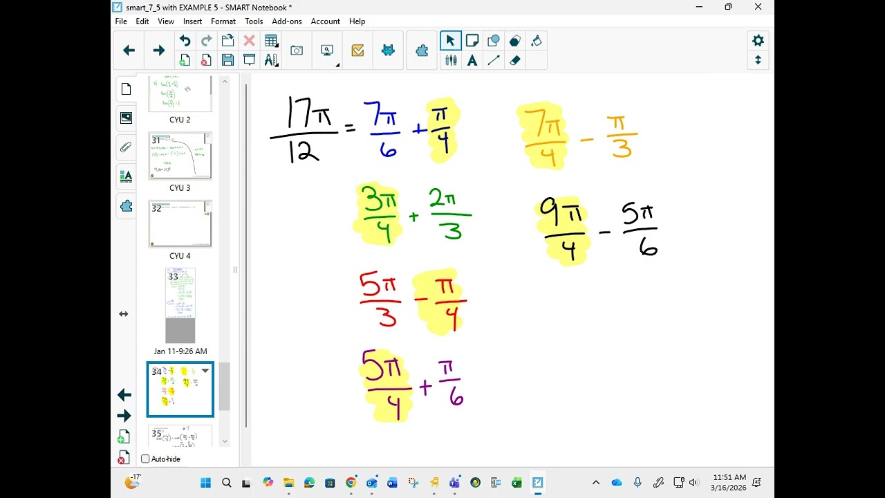Image resolution: width=885 pixels, height=498 pixels.
Task: Launch the activity builder monster icon
Action: pyautogui.click(x=388, y=50)
